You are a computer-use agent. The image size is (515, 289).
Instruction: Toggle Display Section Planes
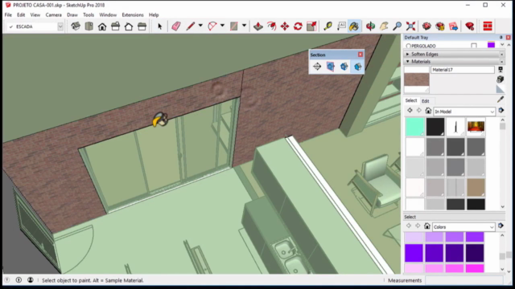point(331,67)
